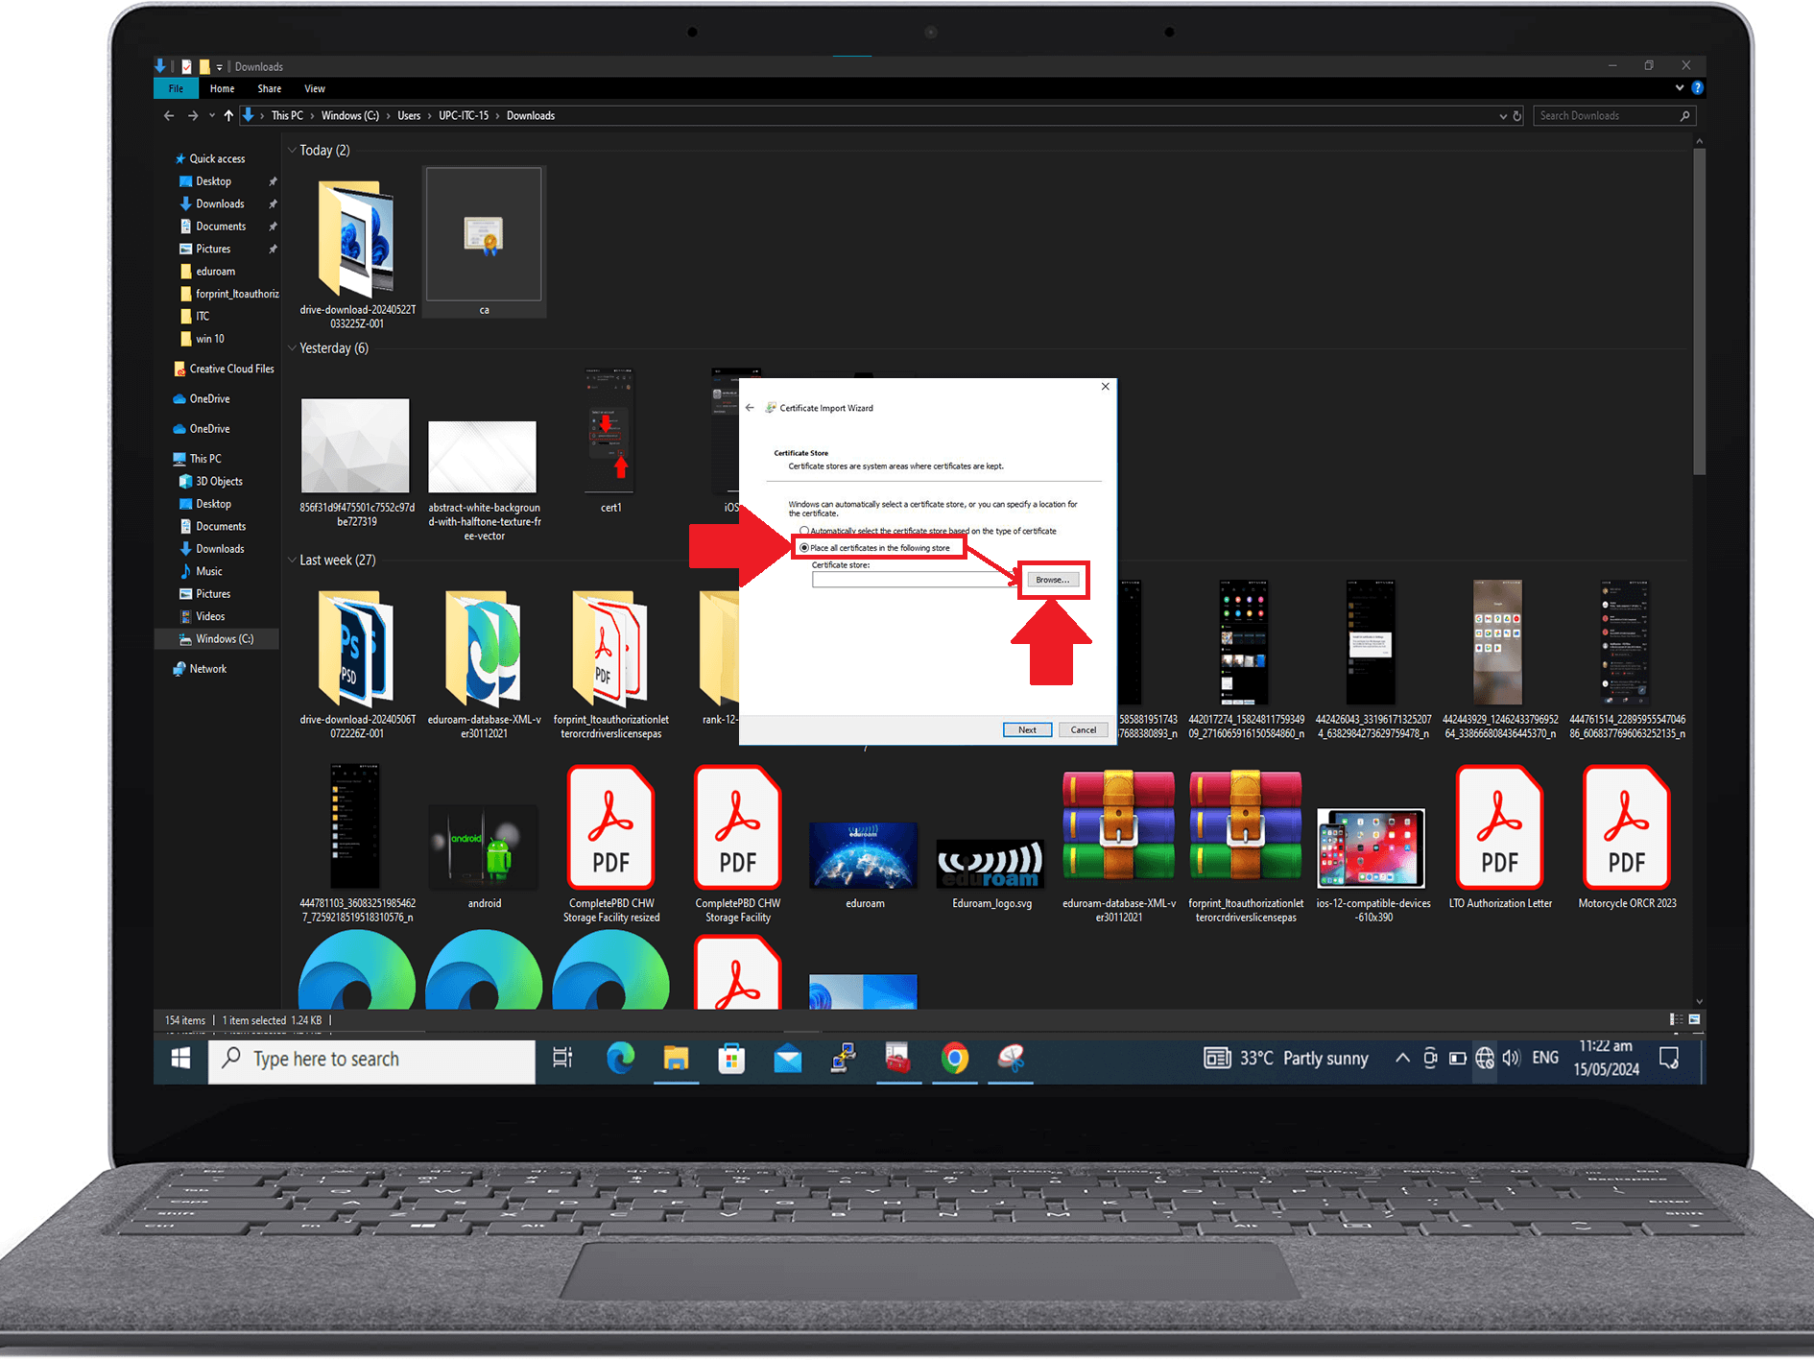Show hidden system tray icons
The width and height of the screenshot is (1814, 1360).
1402,1058
